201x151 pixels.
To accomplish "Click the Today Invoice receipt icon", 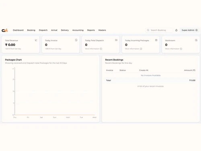I will (76, 40).
